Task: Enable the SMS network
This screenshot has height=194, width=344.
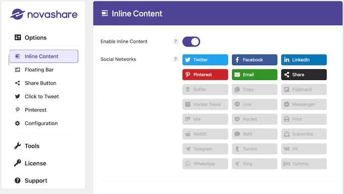Action: [254, 134]
